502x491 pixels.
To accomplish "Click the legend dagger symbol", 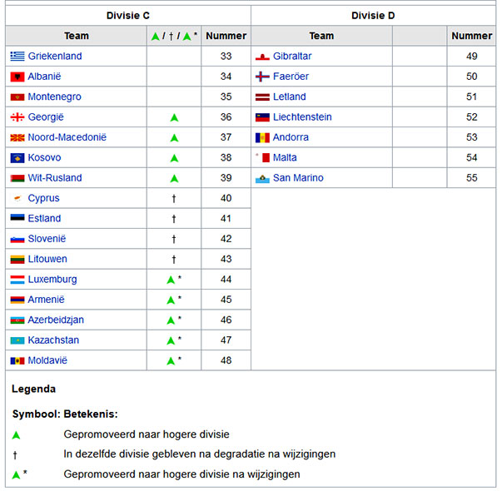I will [x=15, y=455].
